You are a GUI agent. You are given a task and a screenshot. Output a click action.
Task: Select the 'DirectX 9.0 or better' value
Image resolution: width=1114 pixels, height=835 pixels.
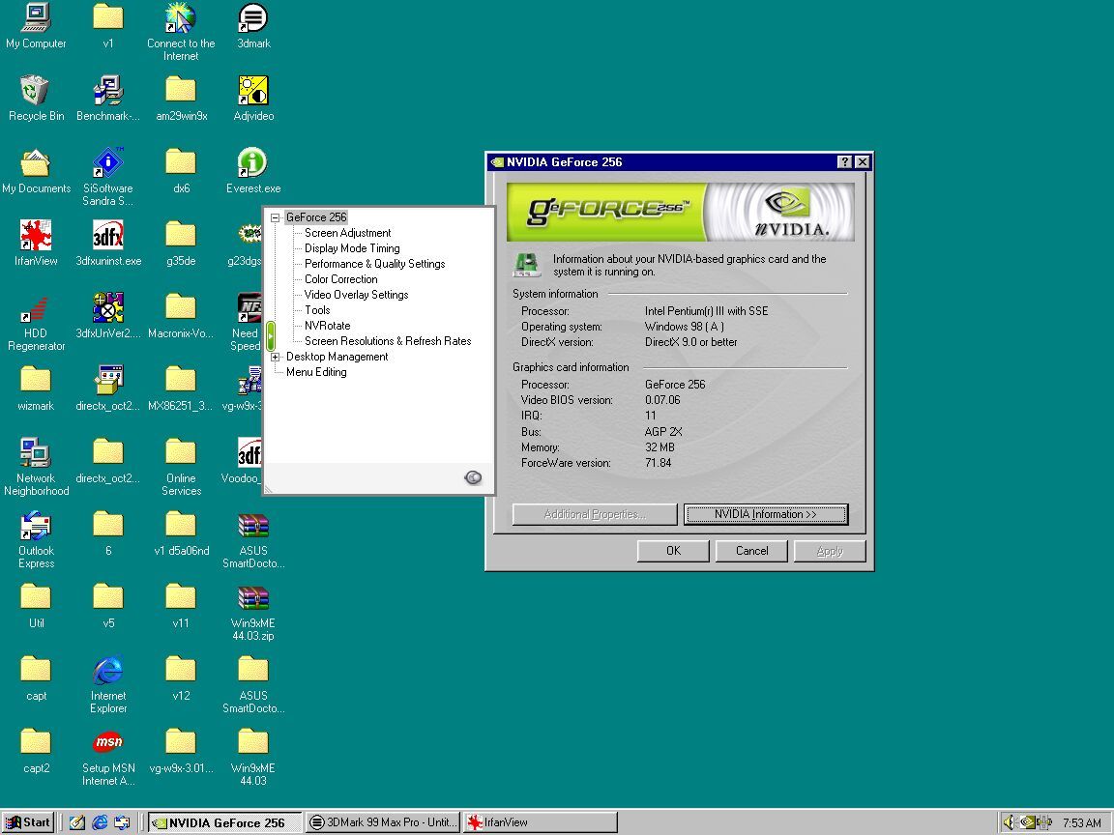tap(690, 342)
